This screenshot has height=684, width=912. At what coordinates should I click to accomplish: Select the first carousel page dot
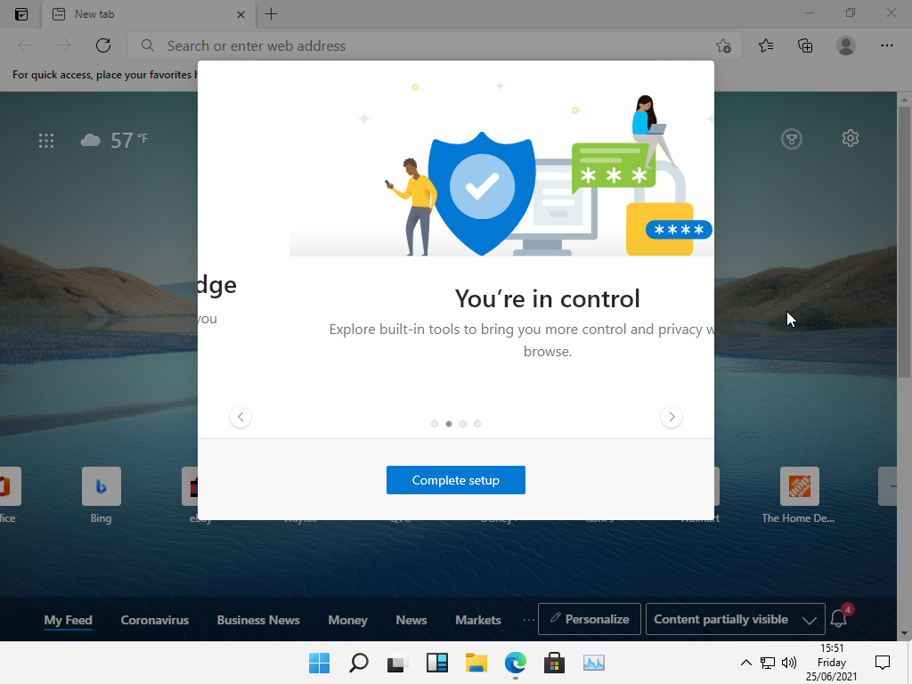pos(435,424)
